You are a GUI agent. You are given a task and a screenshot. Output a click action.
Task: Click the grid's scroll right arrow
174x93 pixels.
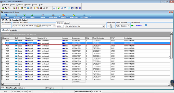(x=169, y=84)
